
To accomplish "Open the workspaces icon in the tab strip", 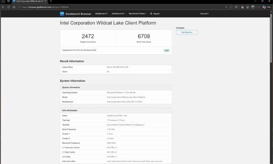I will click(x=8, y=1).
